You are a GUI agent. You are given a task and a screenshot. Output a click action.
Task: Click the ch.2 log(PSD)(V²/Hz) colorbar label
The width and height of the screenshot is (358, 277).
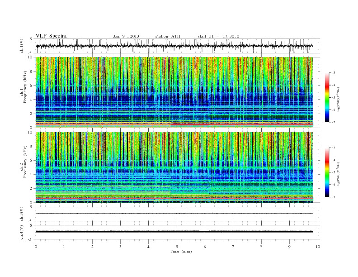coord(339,174)
